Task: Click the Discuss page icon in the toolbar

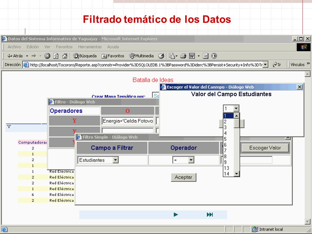Action: click(205, 56)
